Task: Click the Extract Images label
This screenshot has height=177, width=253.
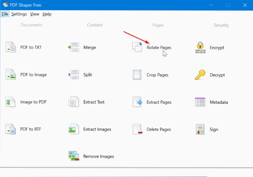Action: click(x=97, y=129)
